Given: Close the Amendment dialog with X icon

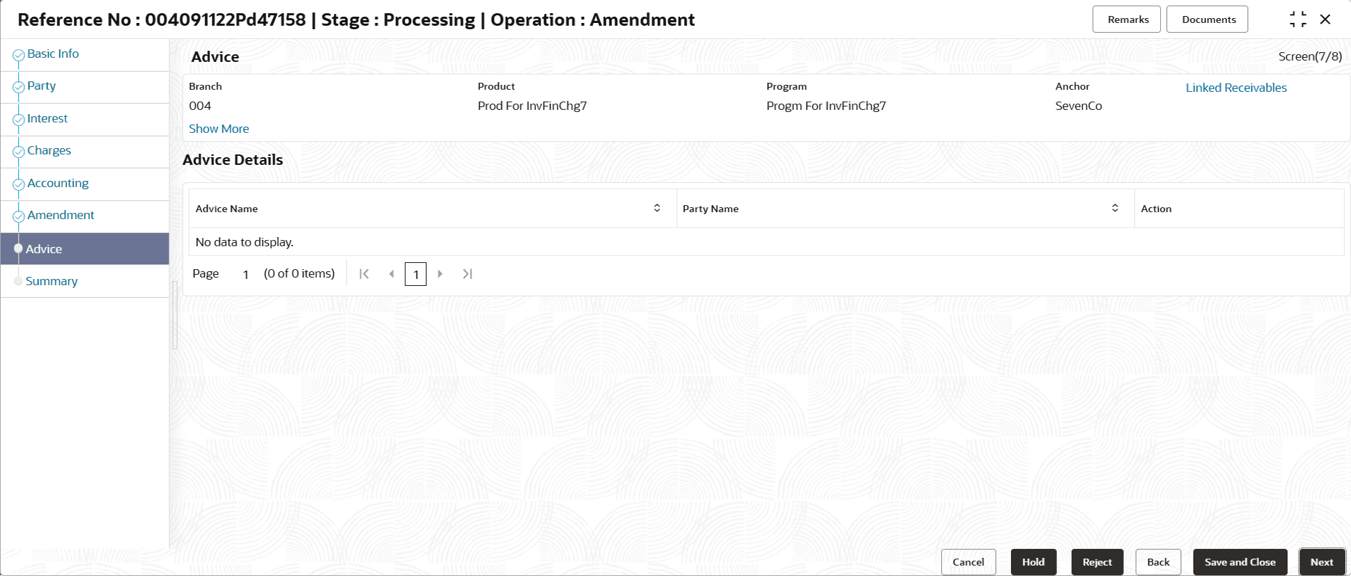Looking at the screenshot, I should 1325,19.
